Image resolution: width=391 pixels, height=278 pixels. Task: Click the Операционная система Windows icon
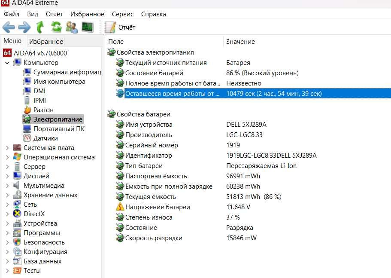click(17, 157)
